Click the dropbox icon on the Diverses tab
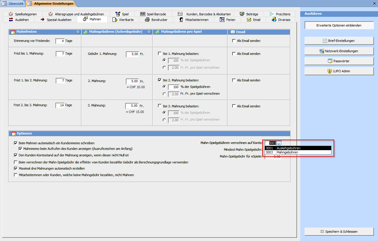The image size is (378, 241). coord(274,20)
